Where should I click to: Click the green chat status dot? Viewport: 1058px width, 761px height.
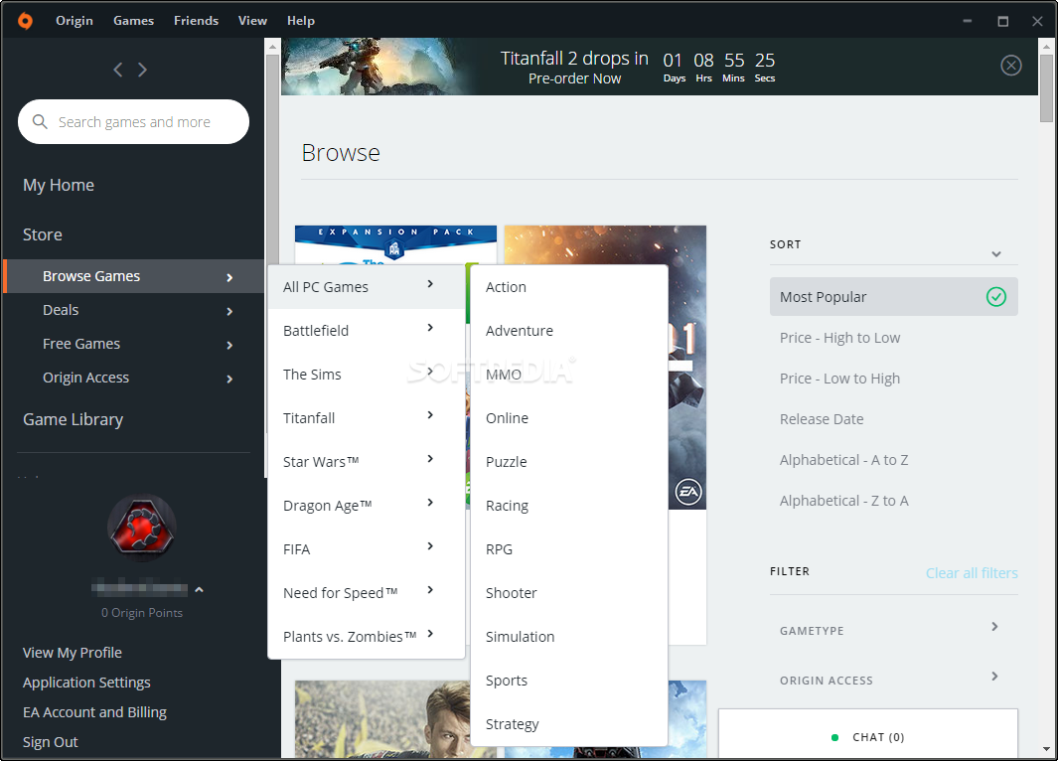click(x=834, y=737)
